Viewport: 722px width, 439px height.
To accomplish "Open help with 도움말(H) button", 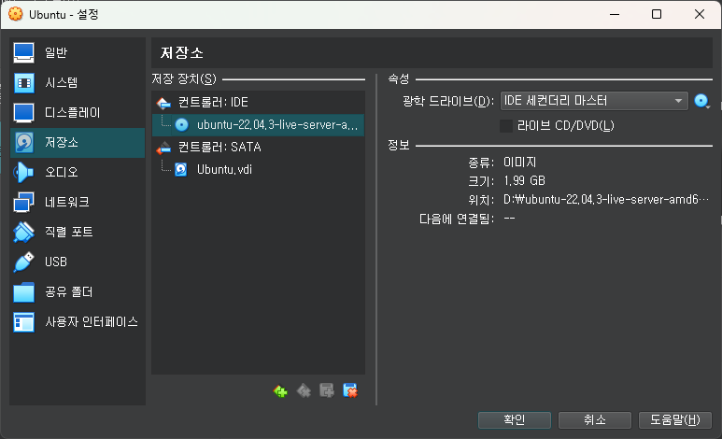I will click(x=675, y=420).
